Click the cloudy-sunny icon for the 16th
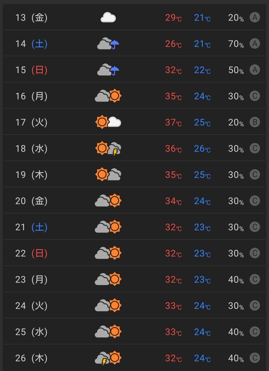The height and width of the screenshot is (371, 269). coord(108,96)
